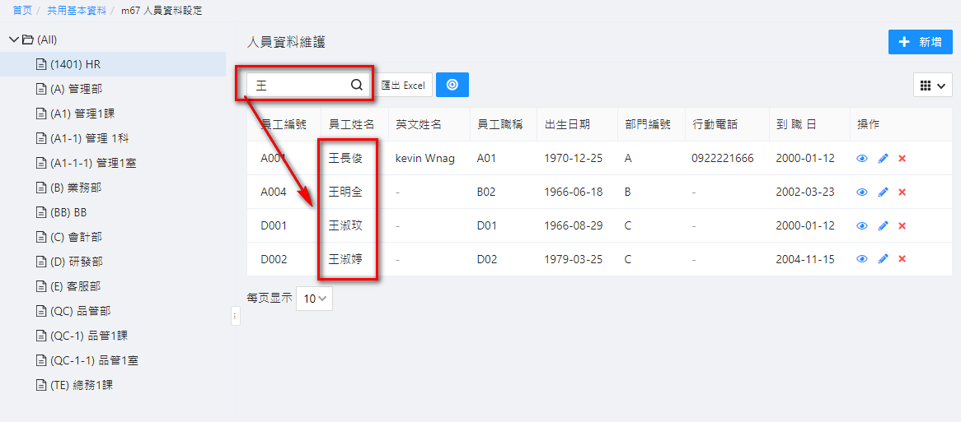The image size is (961, 422).
Task: Go to 首页 in the breadcrumb
Action: 22,11
